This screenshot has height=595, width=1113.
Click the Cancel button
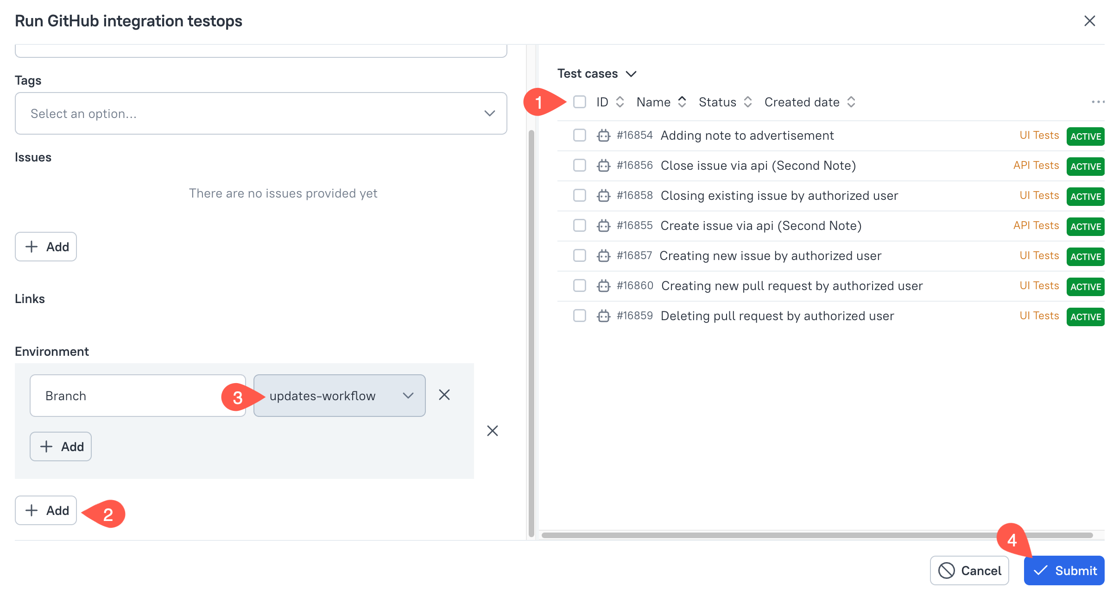969,571
